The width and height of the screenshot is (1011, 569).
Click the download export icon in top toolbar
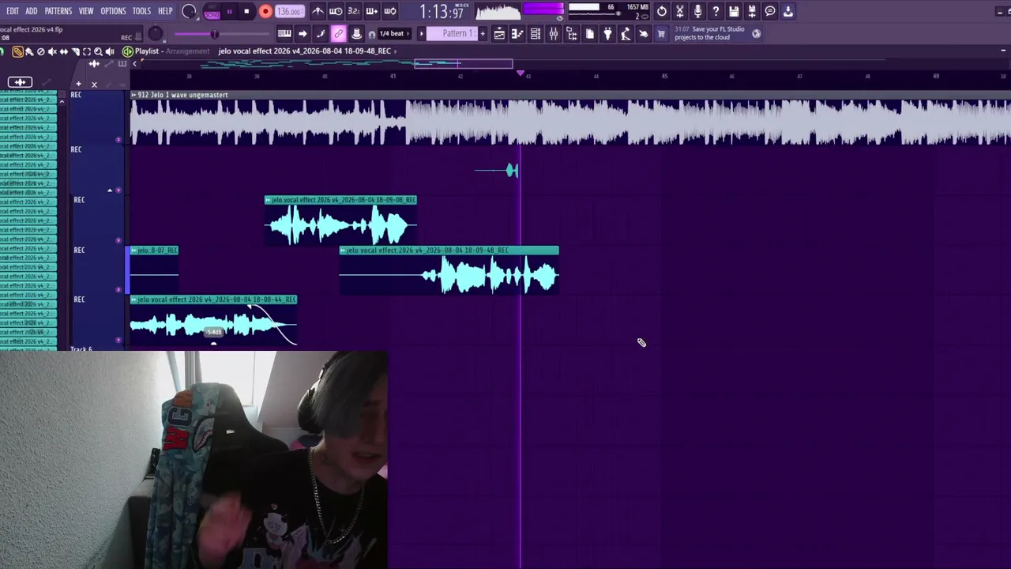(788, 11)
